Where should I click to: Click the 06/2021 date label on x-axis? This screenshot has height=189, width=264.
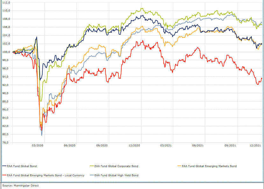[198, 146]
